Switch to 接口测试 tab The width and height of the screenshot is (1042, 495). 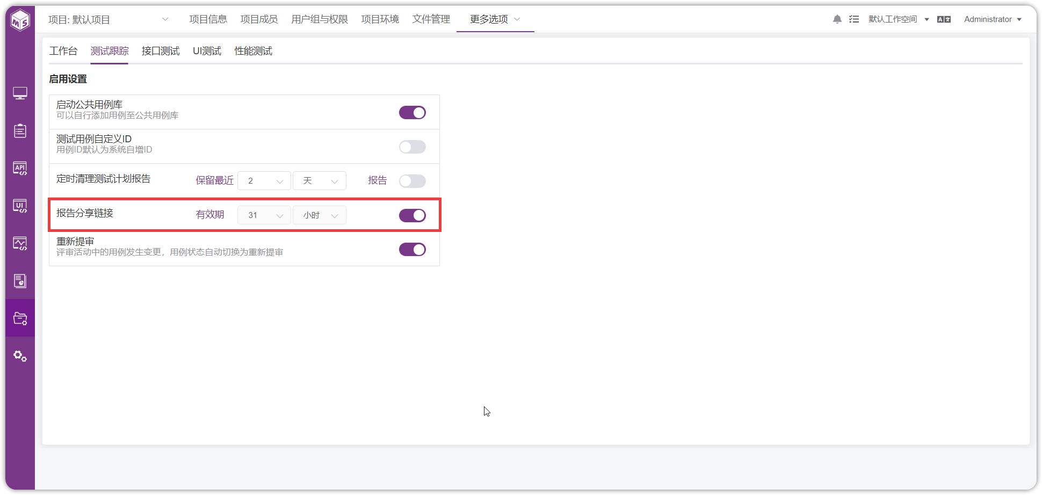pos(161,51)
